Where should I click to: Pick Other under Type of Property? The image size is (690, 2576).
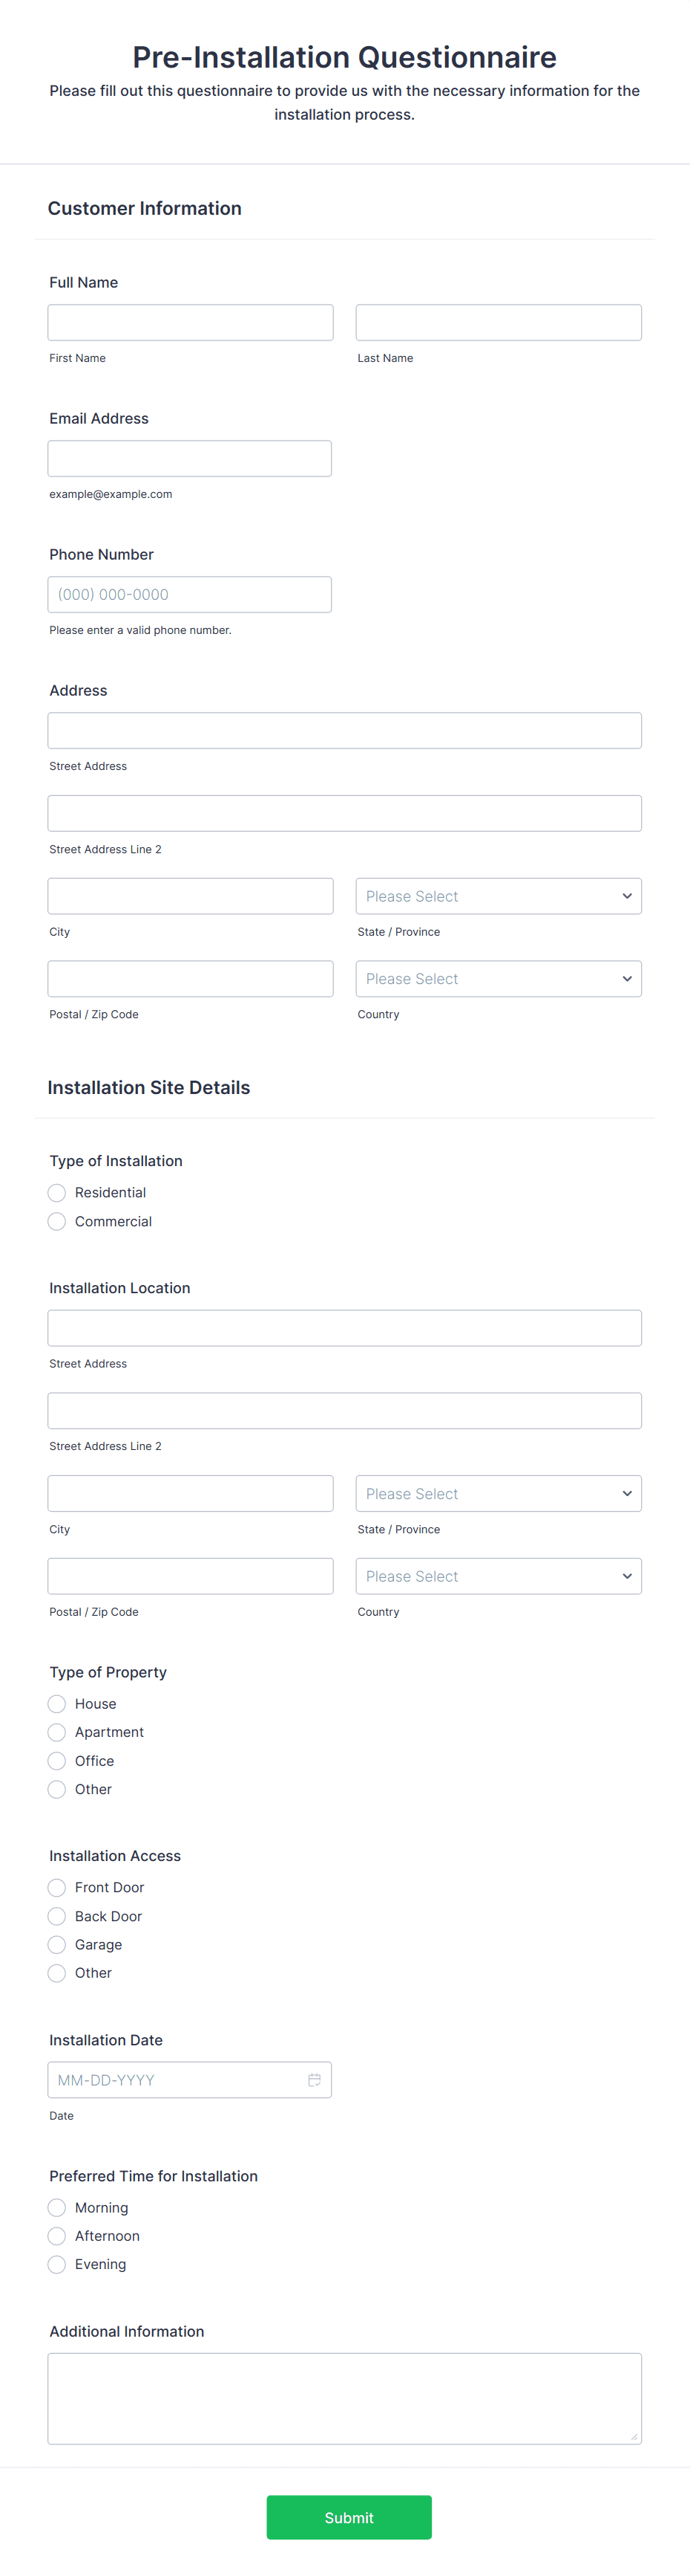tap(56, 1788)
